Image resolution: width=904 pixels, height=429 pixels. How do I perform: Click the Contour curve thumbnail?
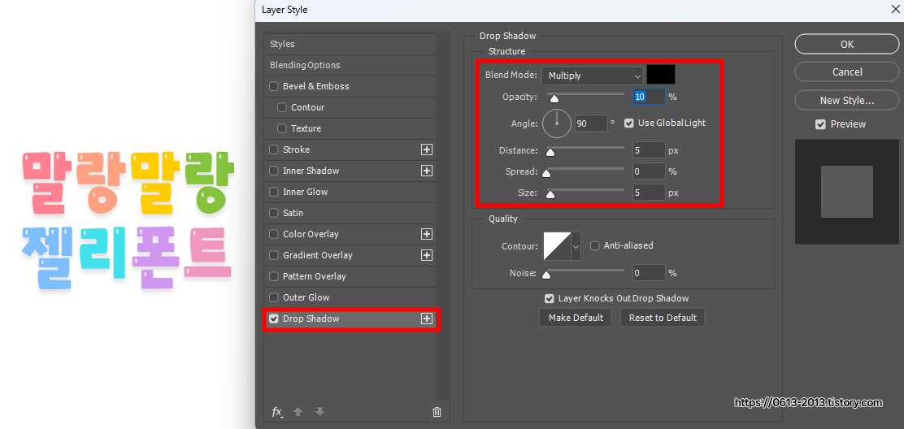557,246
